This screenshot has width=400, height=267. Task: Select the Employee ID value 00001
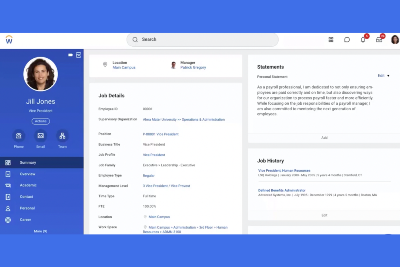pos(148,109)
